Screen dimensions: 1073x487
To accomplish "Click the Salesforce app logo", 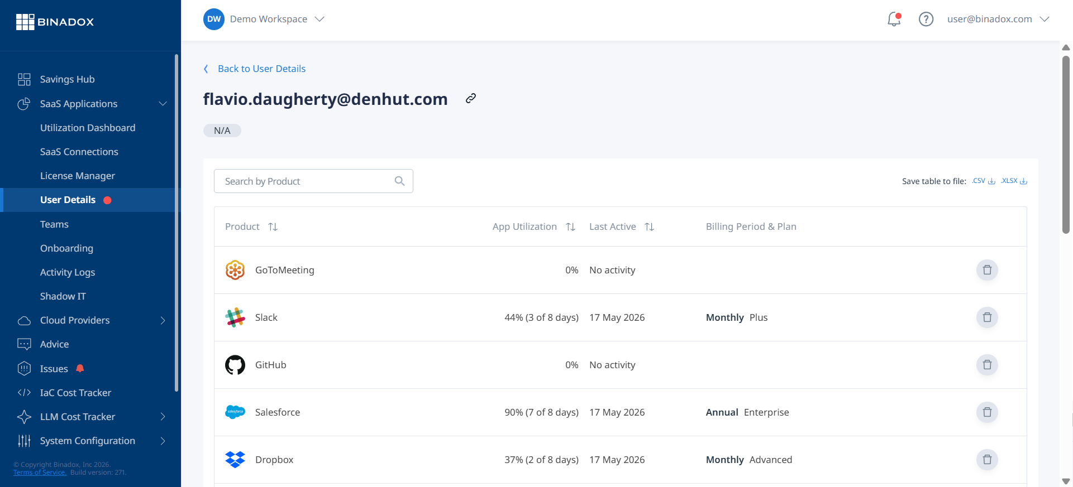I will click(235, 412).
